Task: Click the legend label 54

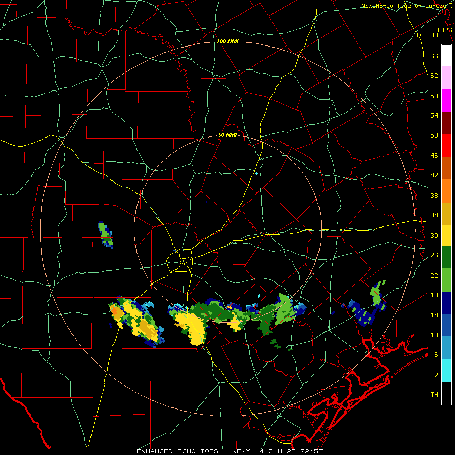Action: click(x=434, y=115)
